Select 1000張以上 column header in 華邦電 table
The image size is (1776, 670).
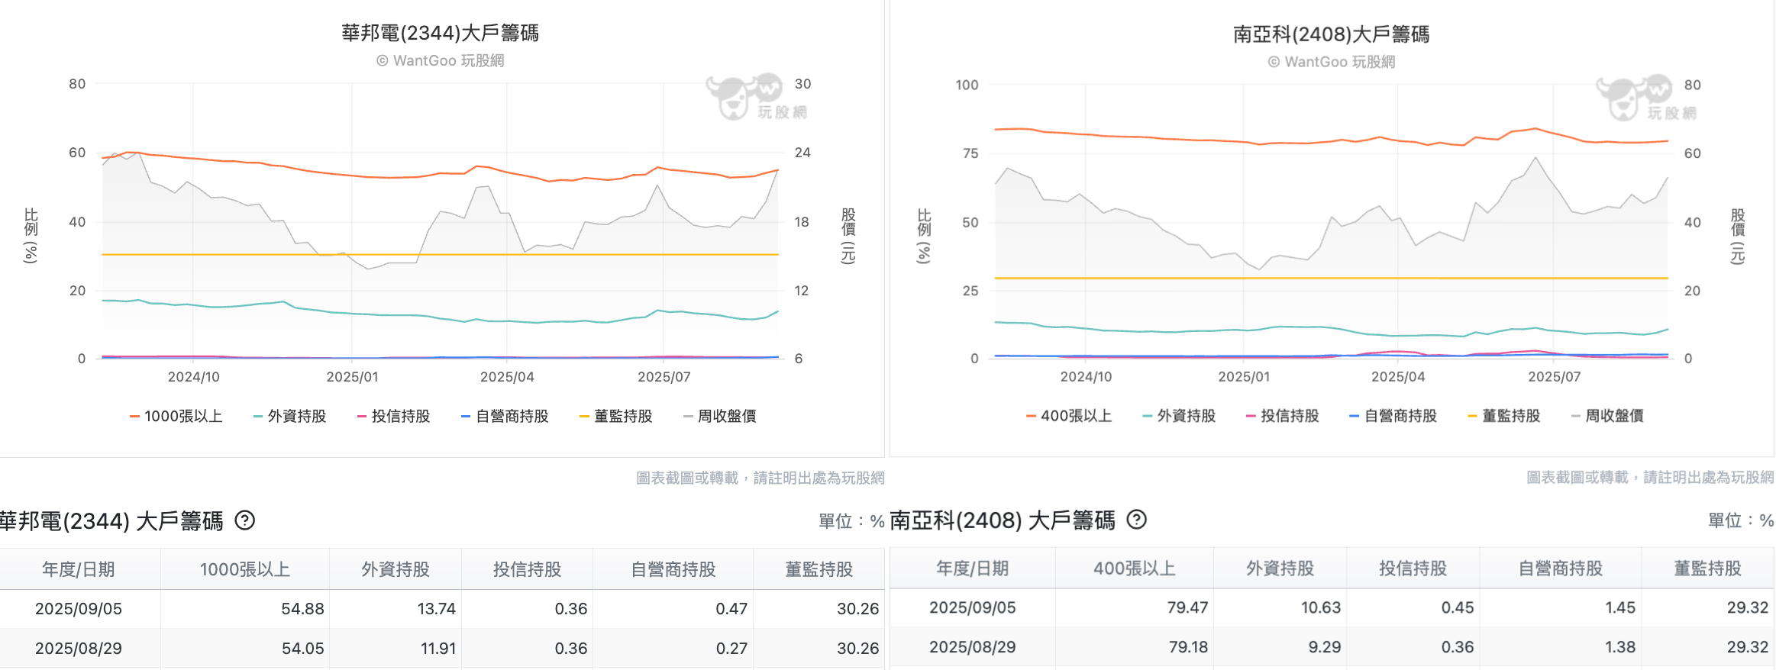[245, 569]
